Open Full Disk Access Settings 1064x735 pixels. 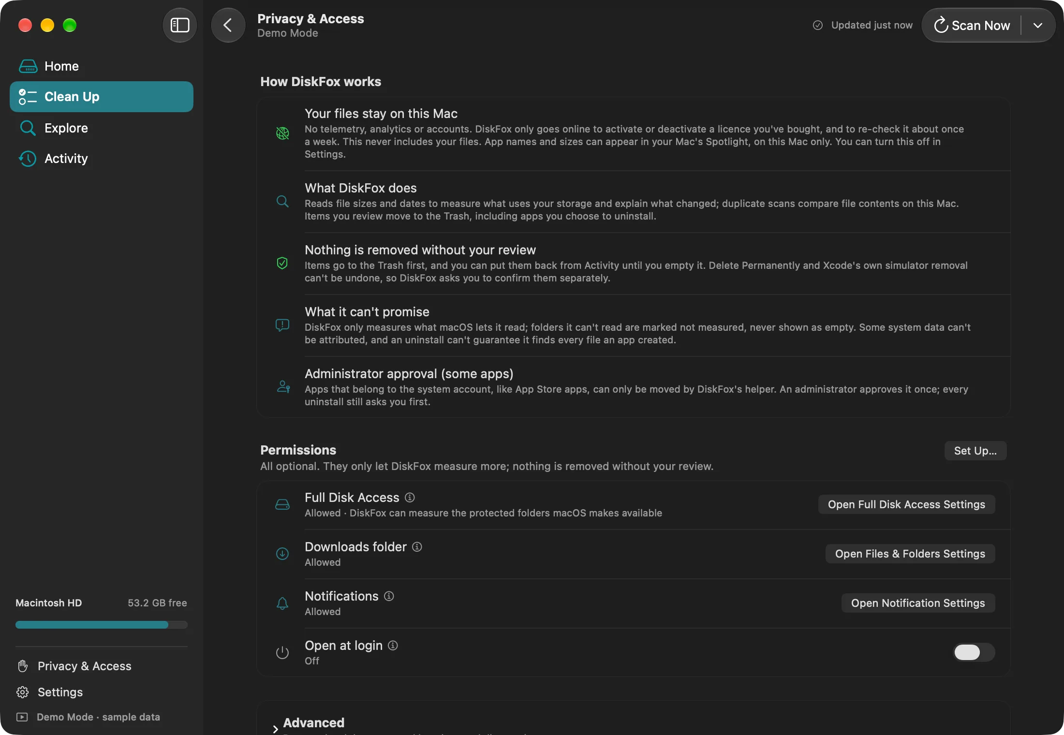click(x=906, y=504)
